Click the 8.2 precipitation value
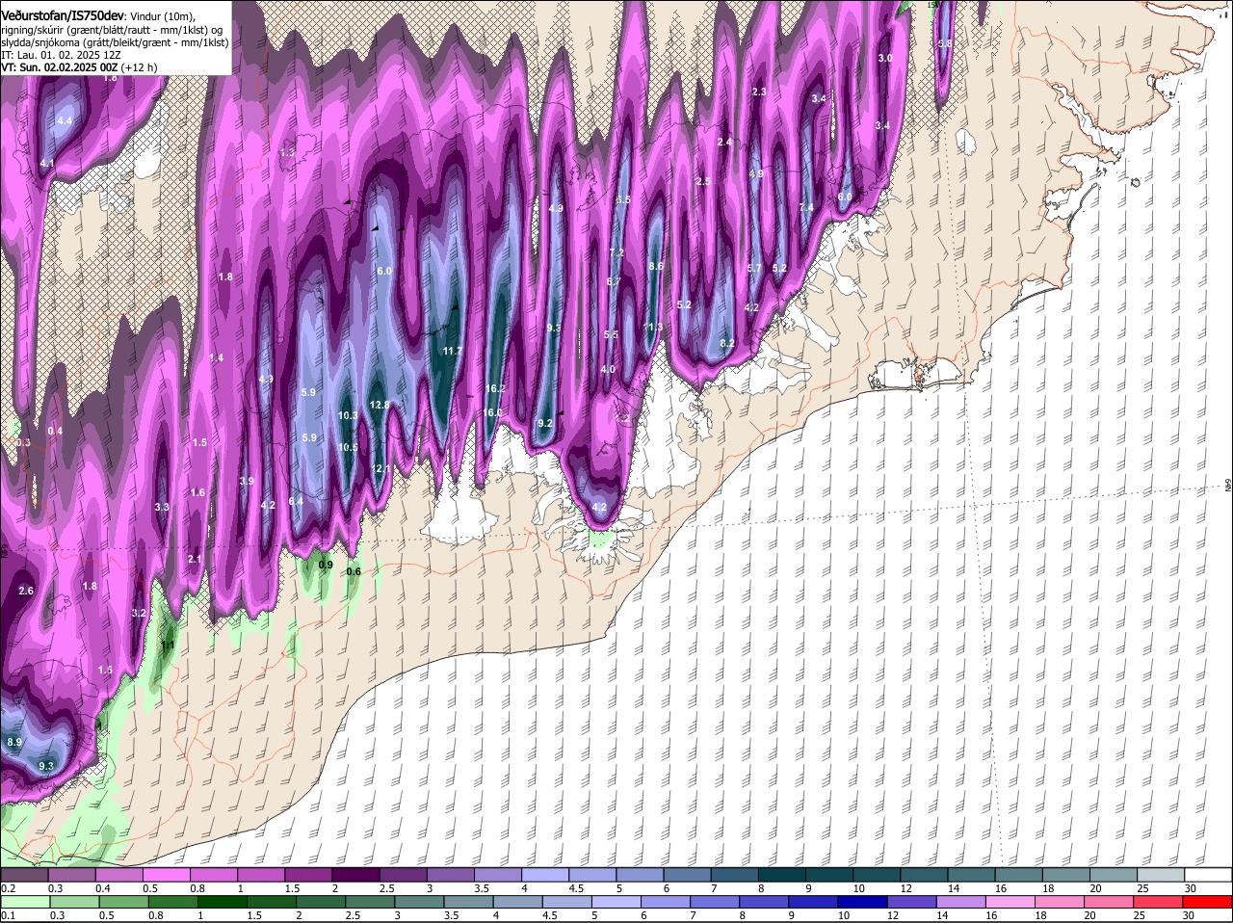The image size is (1233, 923). click(727, 344)
